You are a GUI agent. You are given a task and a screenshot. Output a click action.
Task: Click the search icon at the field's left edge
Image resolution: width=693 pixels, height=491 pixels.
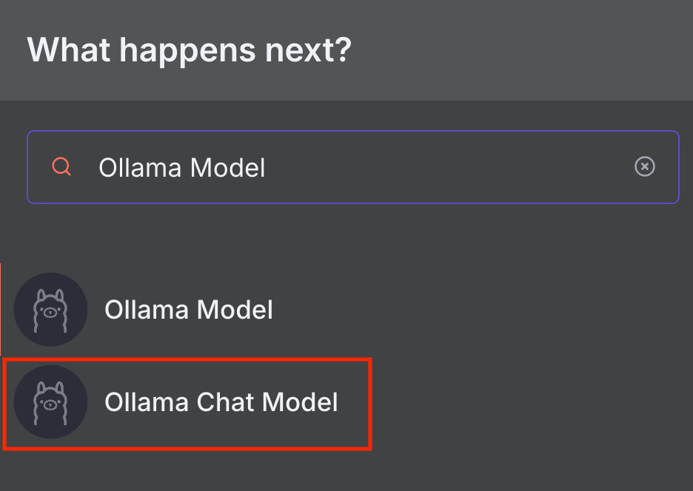click(61, 167)
